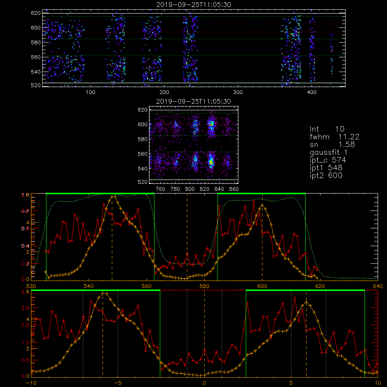The image size is (387, 387).
Task: Click x-axis label 840 on middle image
Action: pyautogui.click(x=219, y=189)
